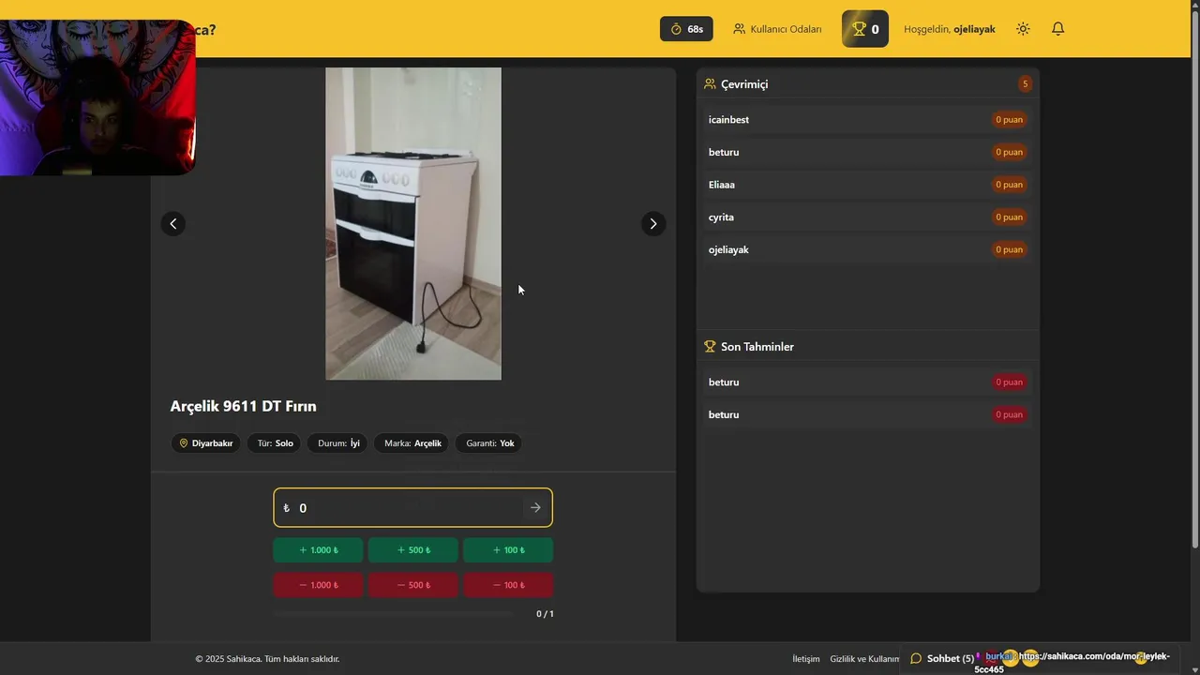This screenshot has width=1200, height=675.
Task: Select beturu in the Çevrimiçi list
Action: click(x=867, y=152)
